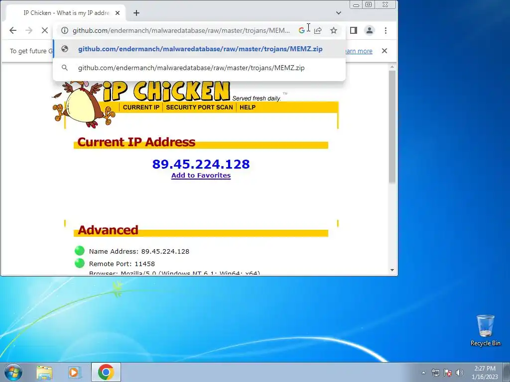510x382 pixels.
Task: Open the Windows Start menu
Action: click(13, 372)
